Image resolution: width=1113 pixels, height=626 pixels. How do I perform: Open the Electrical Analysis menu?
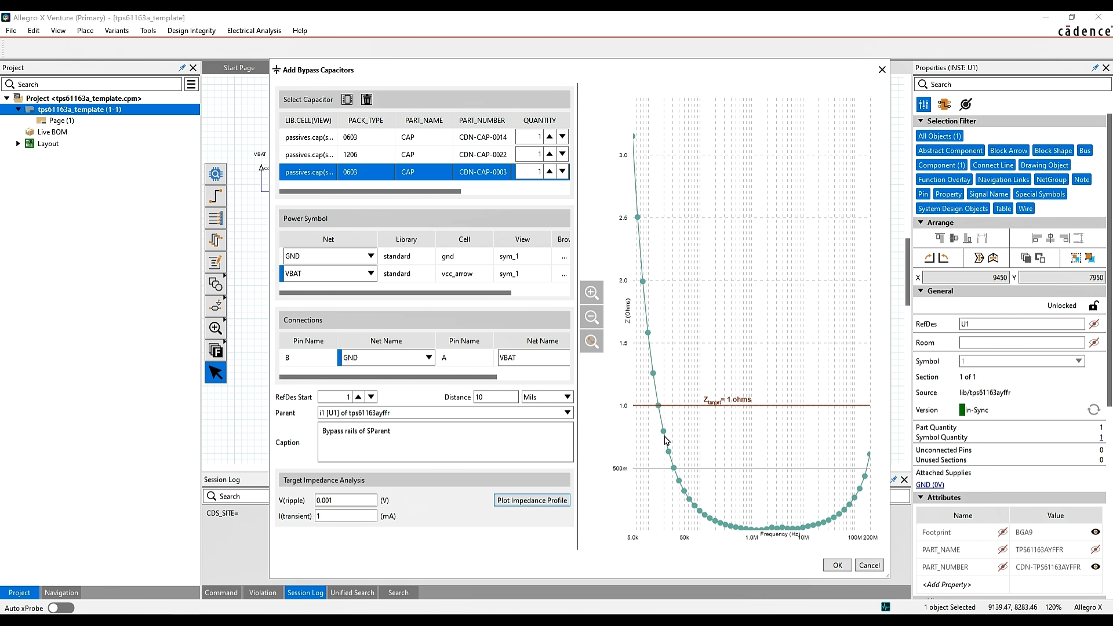(x=254, y=31)
